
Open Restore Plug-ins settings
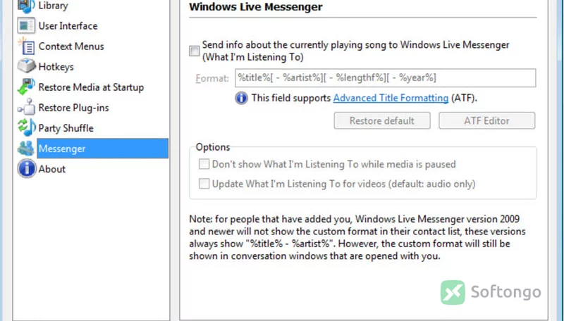pos(74,108)
